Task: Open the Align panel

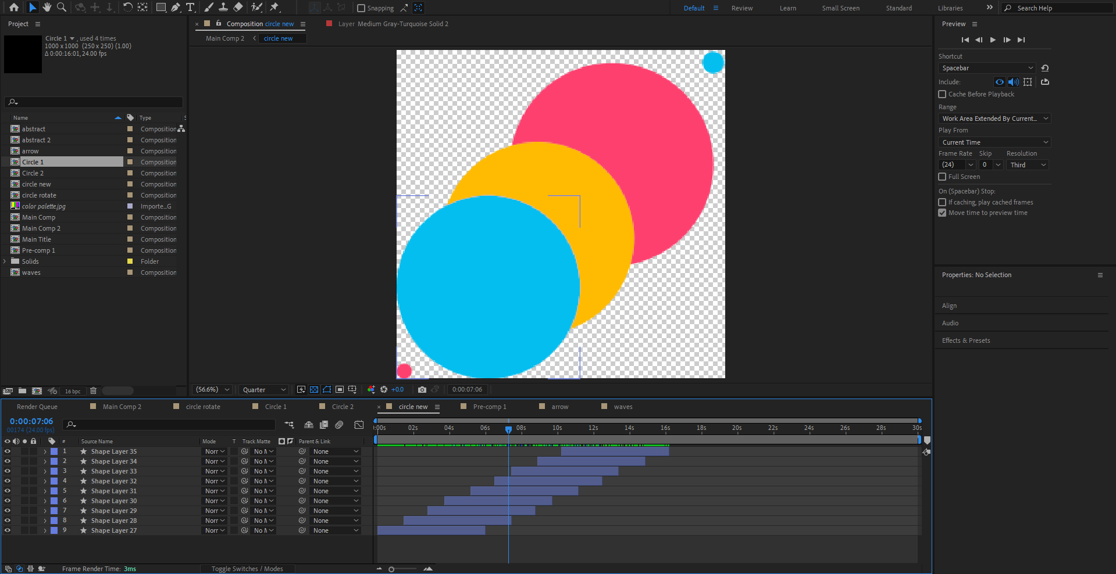Action: (949, 306)
